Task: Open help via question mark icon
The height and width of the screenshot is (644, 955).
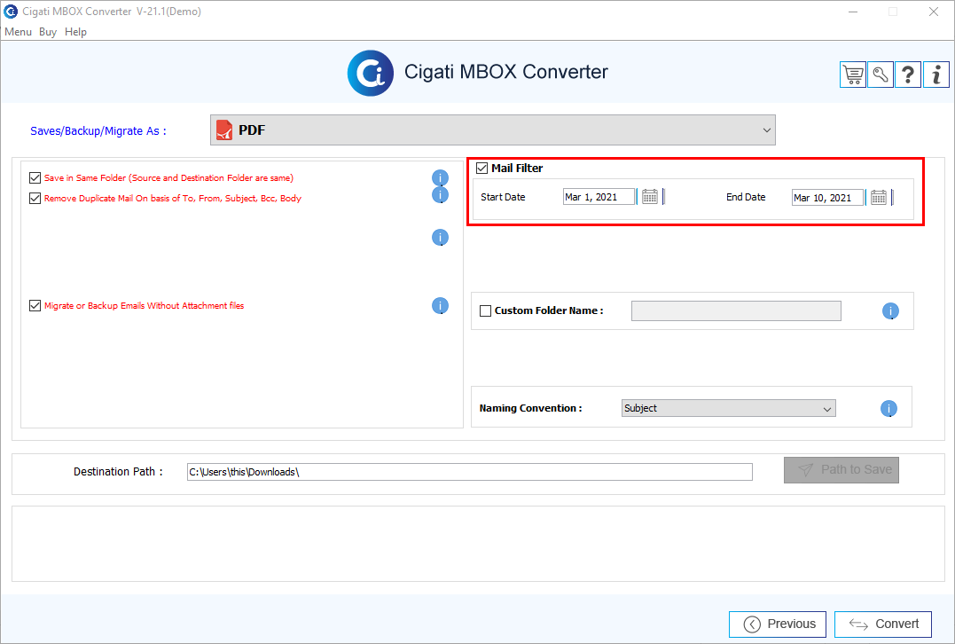Action: (907, 75)
